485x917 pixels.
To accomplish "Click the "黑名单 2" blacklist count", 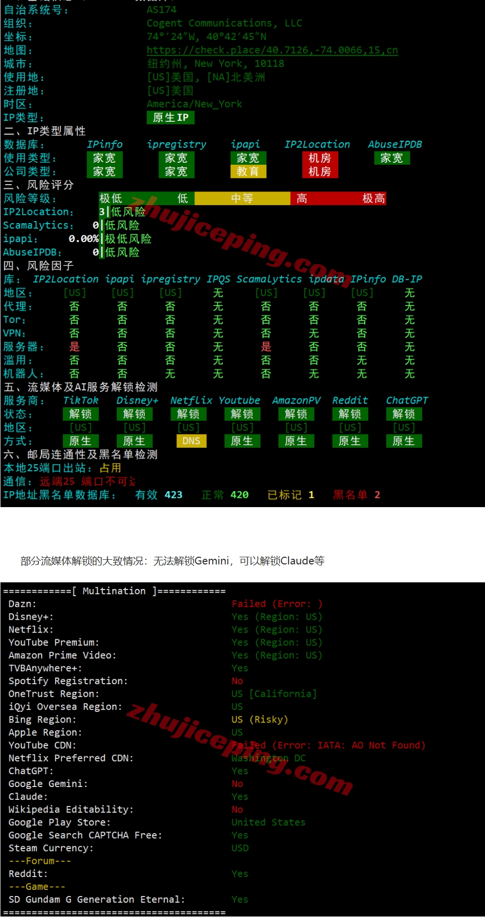I will pos(357,495).
